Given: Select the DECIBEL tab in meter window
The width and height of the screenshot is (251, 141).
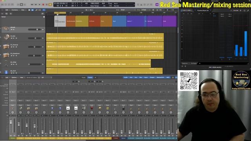Looking at the screenshot, I should tap(187, 11).
